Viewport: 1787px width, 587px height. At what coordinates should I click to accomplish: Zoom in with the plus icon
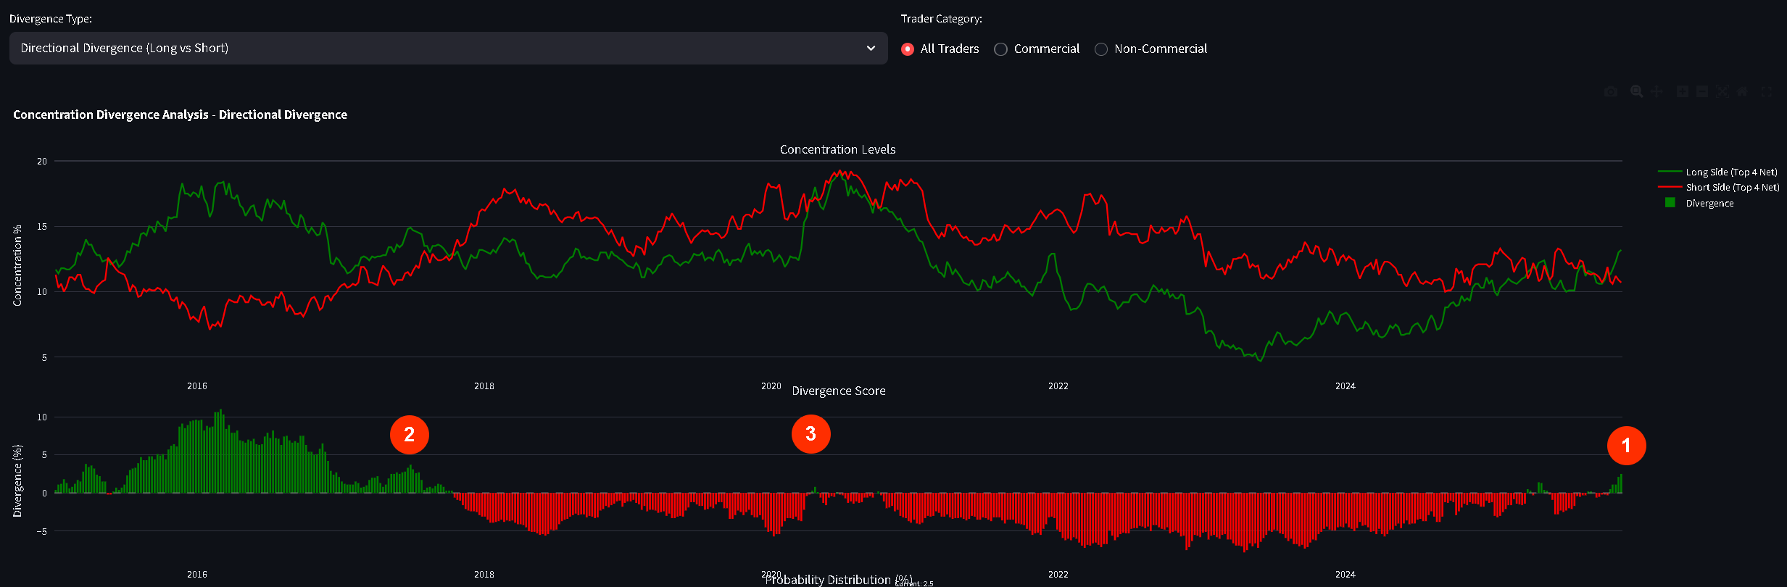pyautogui.click(x=1683, y=91)
